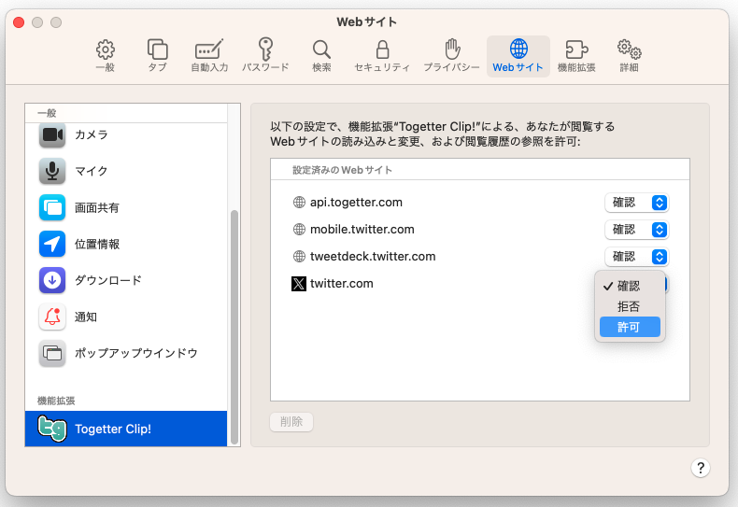Viewport: 738px width, 507px height.
Task: Open the セキュリティ lock icon pane
Action: [382, 56]
